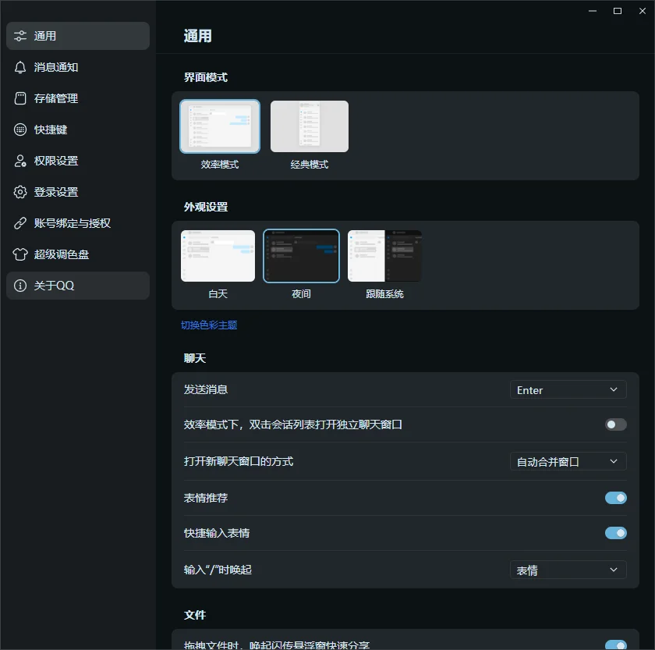Click the 经典模式 label text
This screenshot has height=650, width=655.
pyautogui.click(x=310, y=165)
